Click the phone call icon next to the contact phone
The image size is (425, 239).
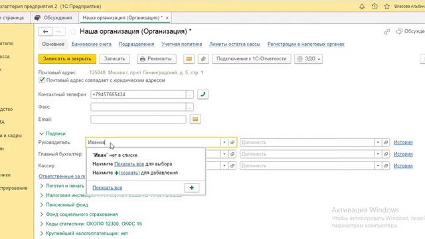[203, 94]
